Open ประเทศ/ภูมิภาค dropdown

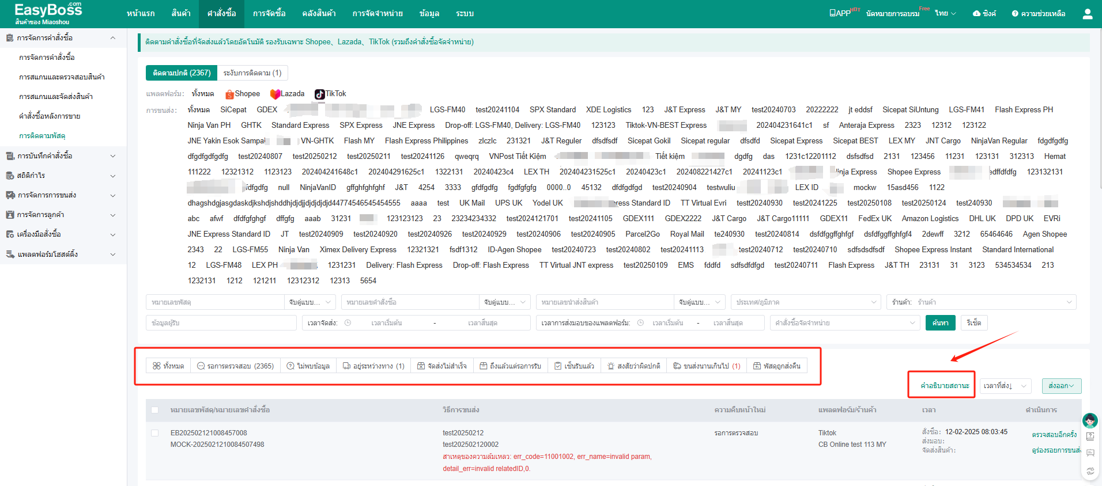pyautogui.click(x=806, y=302)
